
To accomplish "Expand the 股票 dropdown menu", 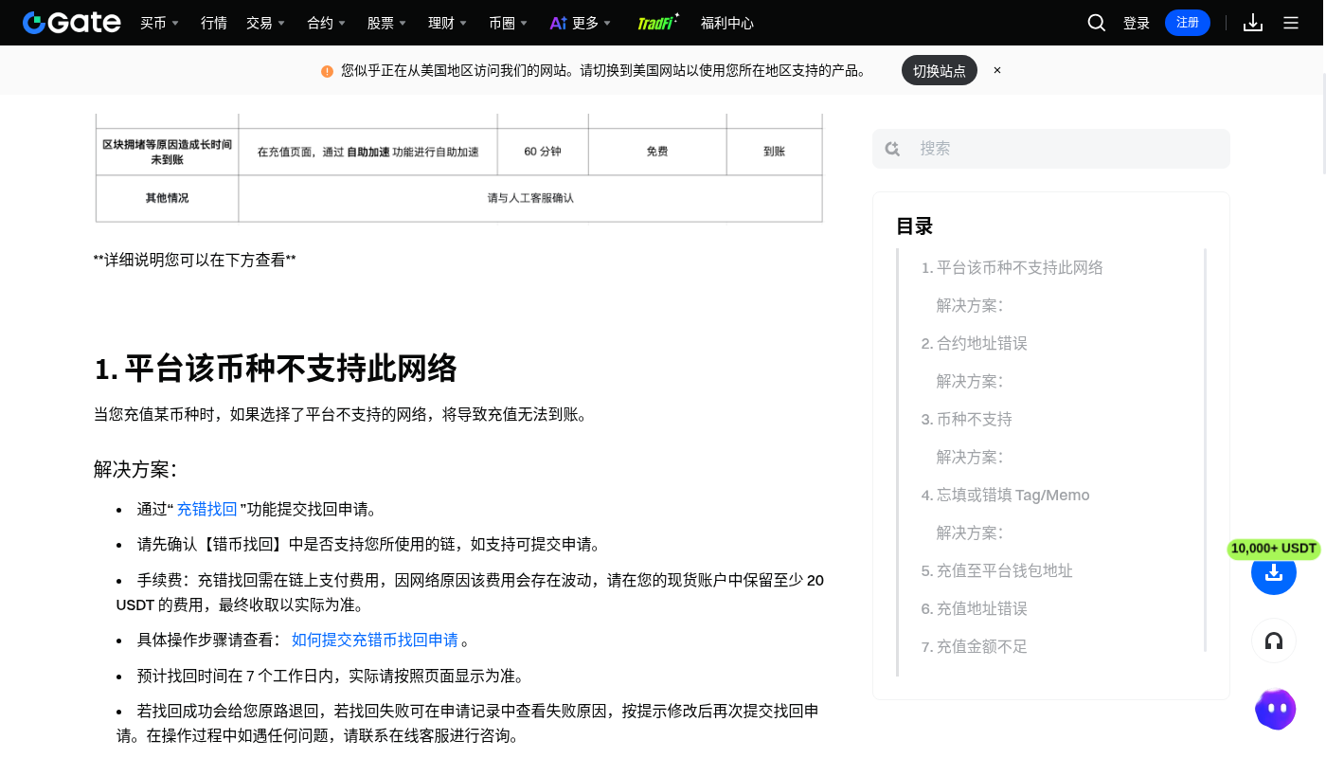I will pyautogui.click(x=387, y=23).
